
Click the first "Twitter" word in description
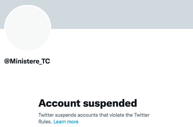click(x=46, y=115)
